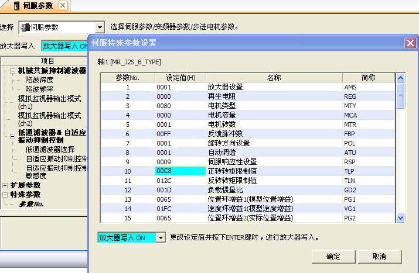This screenshot has height=273, width=419.
Task: Click 取消 to cancel the dialog
Action: 379,256
